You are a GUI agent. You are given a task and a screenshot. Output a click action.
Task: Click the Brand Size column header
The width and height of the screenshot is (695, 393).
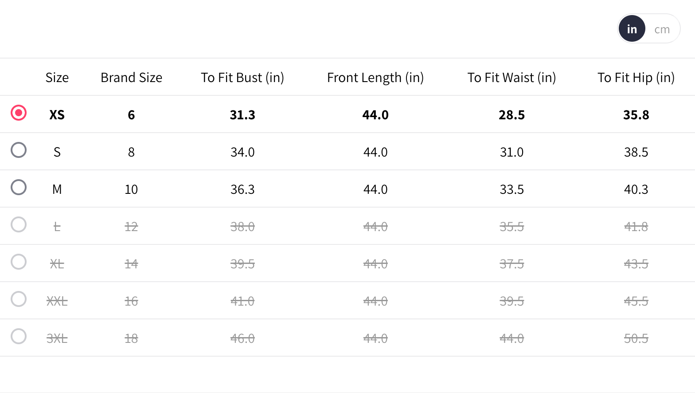pos(131,78)
